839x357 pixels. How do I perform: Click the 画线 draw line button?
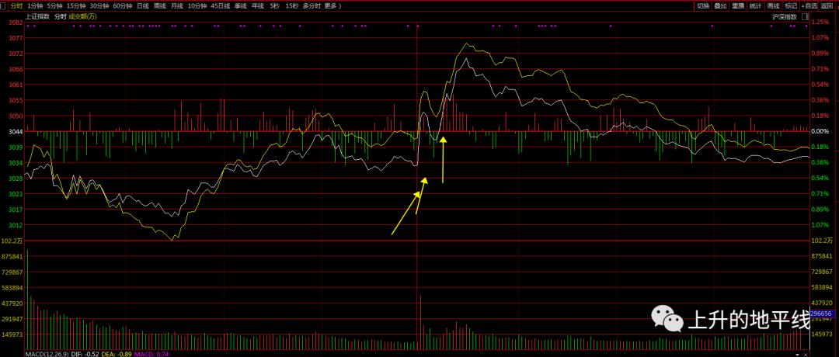[x=773, y=6]
